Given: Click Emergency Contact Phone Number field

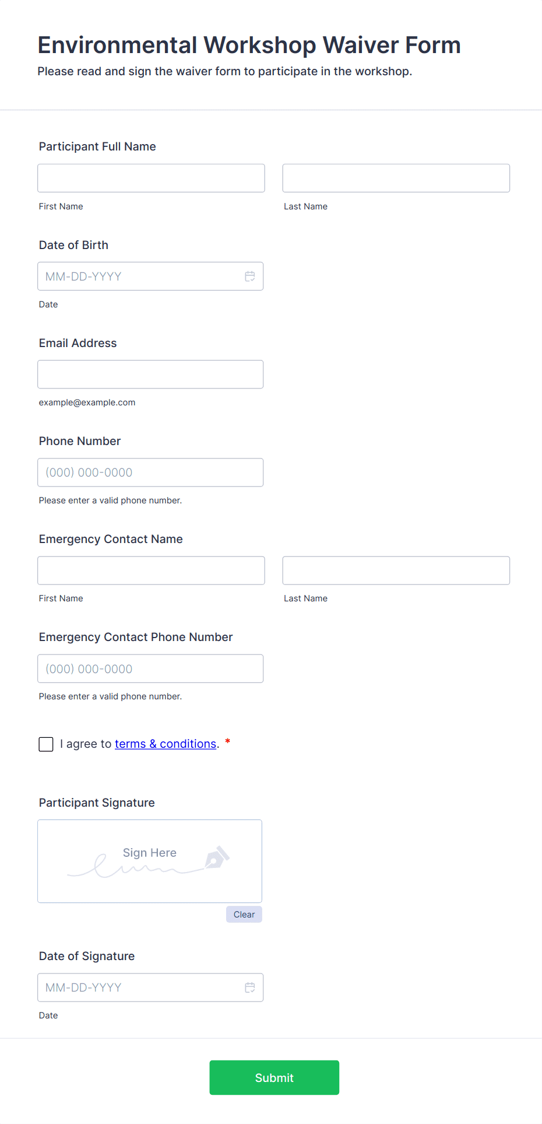Looking at the screenshot, I should [x=150, y=669].
